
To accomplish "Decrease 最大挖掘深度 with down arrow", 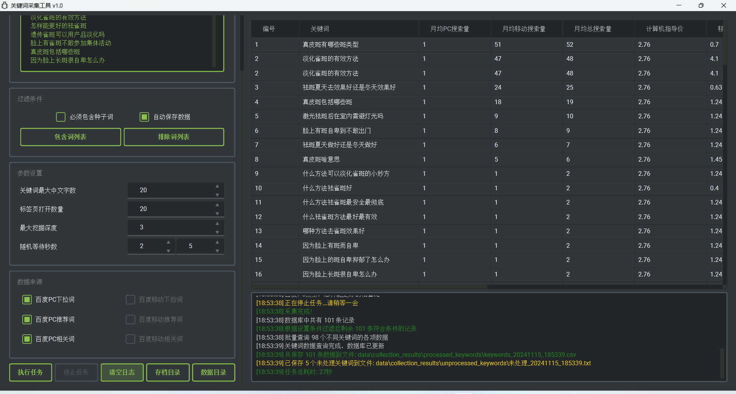I will (217, 232).
